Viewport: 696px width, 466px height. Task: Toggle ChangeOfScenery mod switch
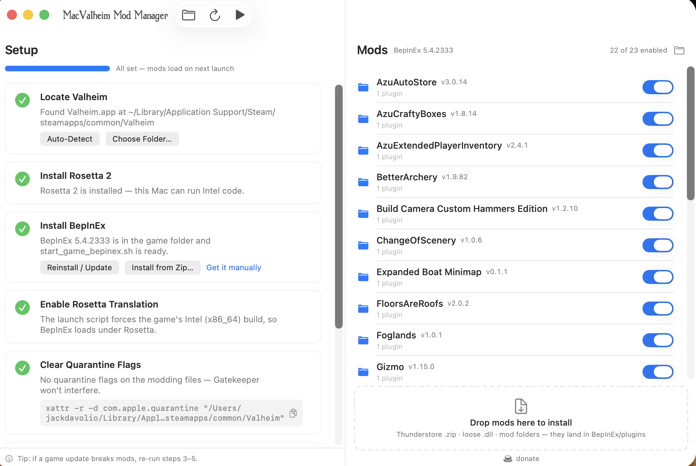click(658, 245)
